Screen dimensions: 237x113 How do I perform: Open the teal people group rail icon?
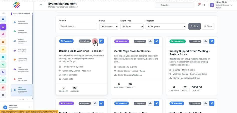click(3, 80)
